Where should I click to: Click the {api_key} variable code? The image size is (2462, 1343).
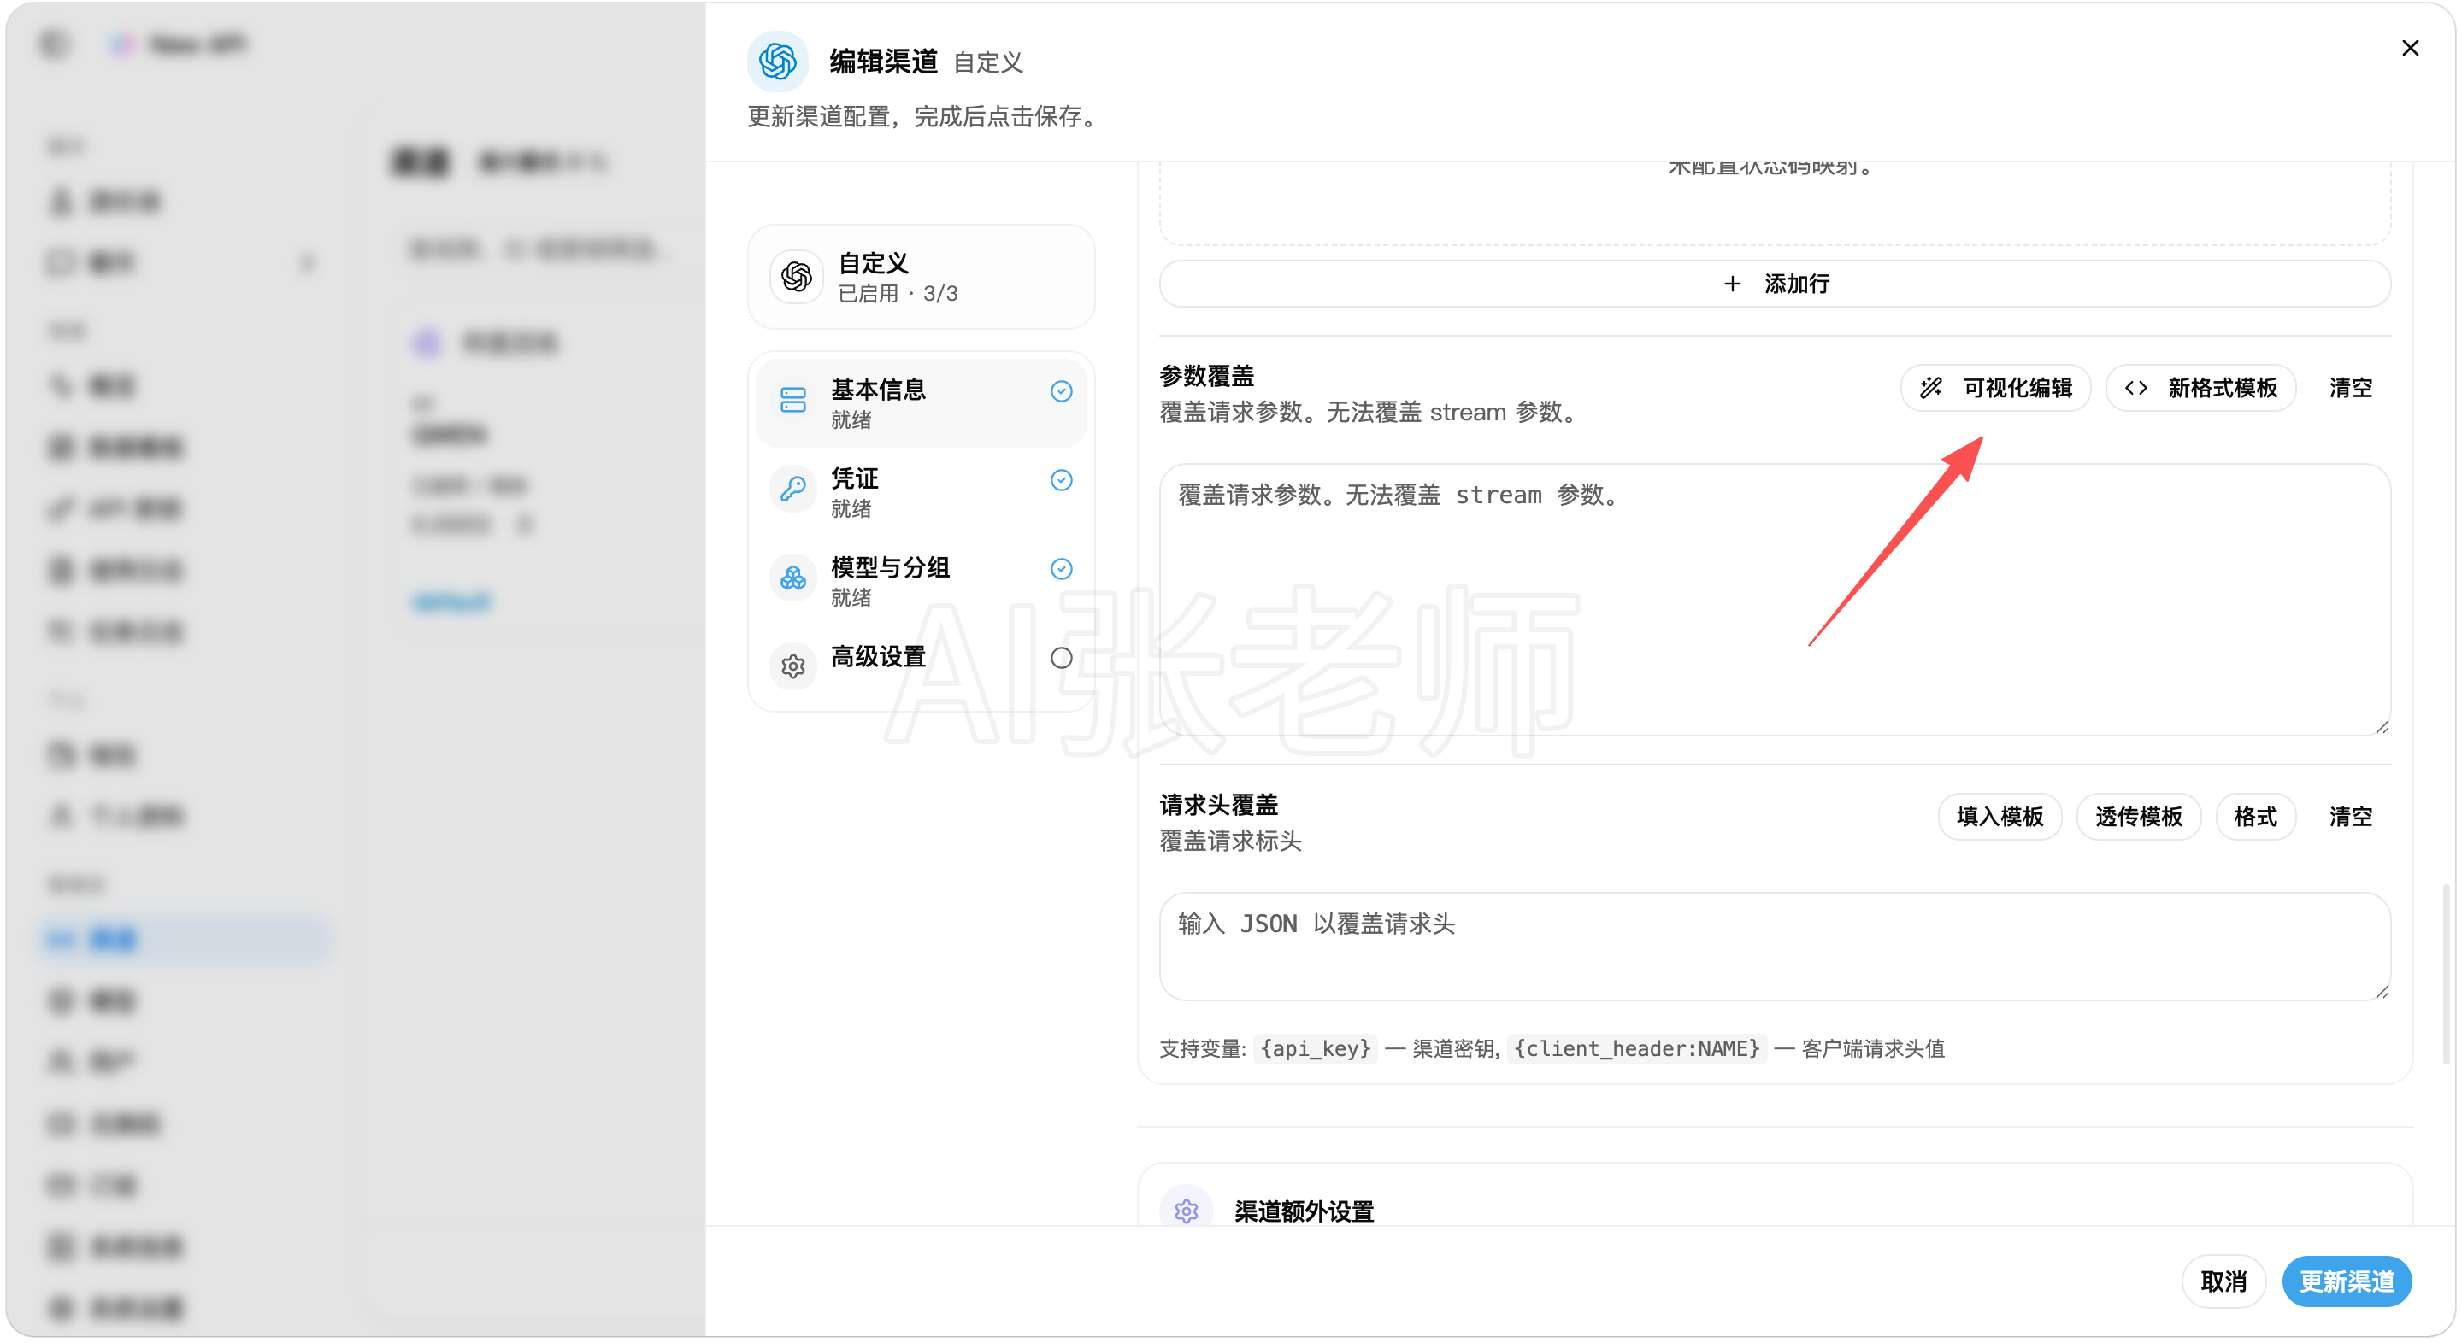coord(1315,1049)
